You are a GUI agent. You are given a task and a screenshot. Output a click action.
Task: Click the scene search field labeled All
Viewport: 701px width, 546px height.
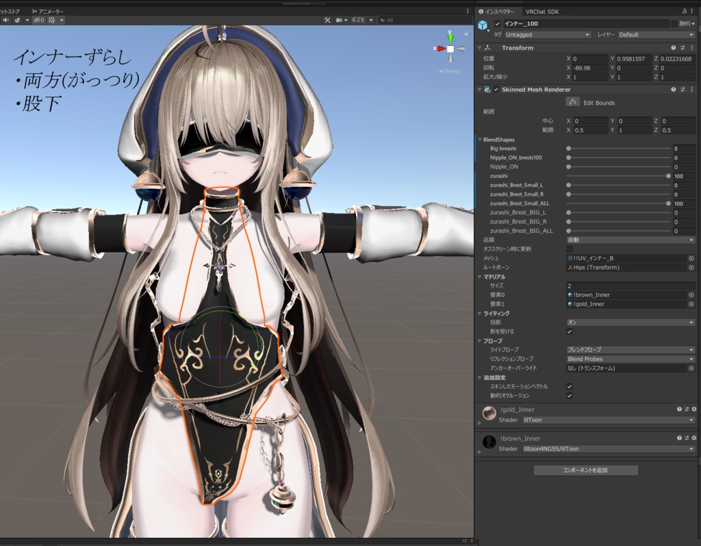[424, 20]
